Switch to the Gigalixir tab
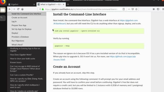The image size is (164, 92). click(x=22, y=5)
